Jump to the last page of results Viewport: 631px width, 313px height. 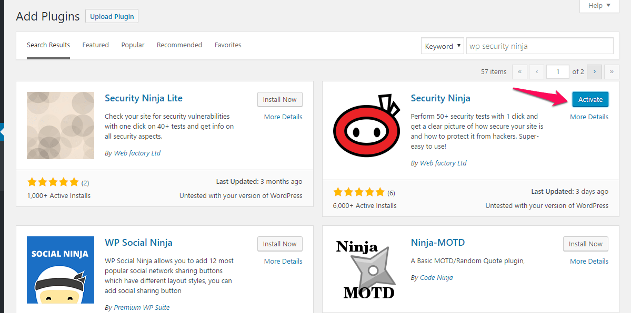pyautogui.click(x=612, y=72)
